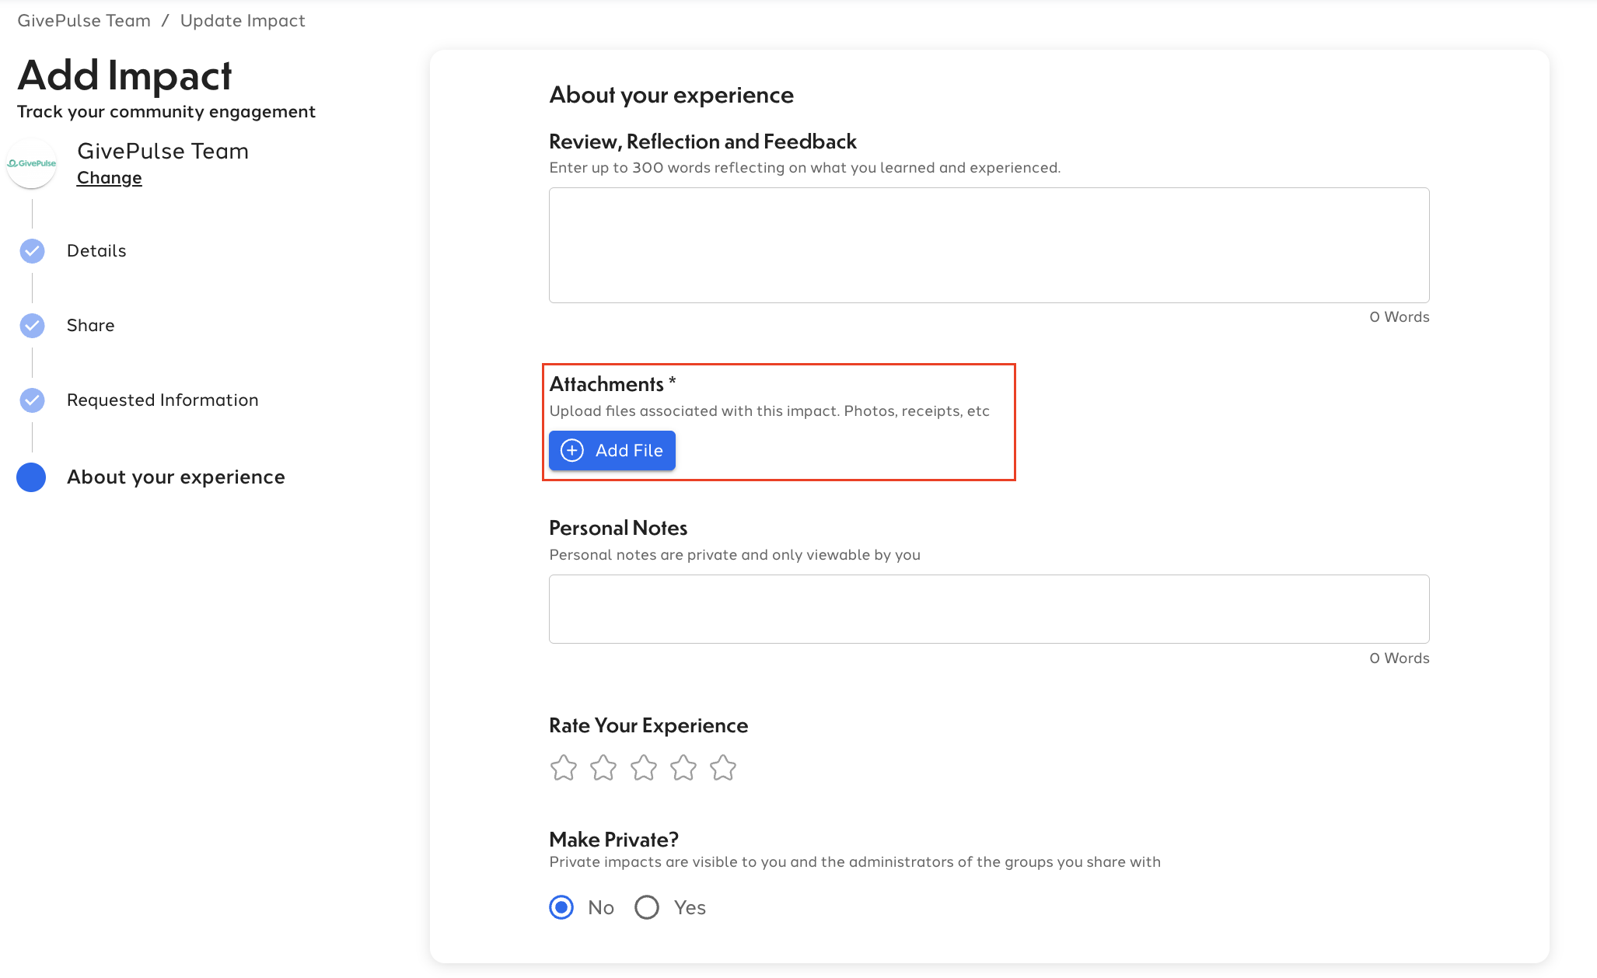
Task: Focus the Personal Notes text field
Action: 989,609
